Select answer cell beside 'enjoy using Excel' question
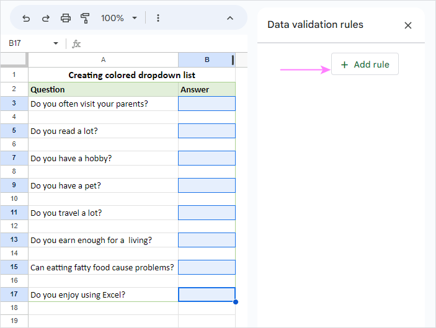Viewport: 436px width, 328px height. click(x=207, y=295)
